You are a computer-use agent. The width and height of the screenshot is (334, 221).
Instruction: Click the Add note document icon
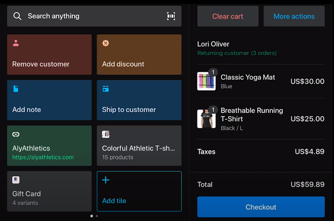16,89
